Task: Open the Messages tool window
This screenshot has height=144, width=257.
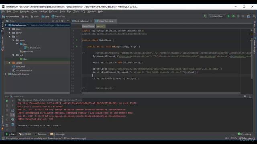Action: 58,134
